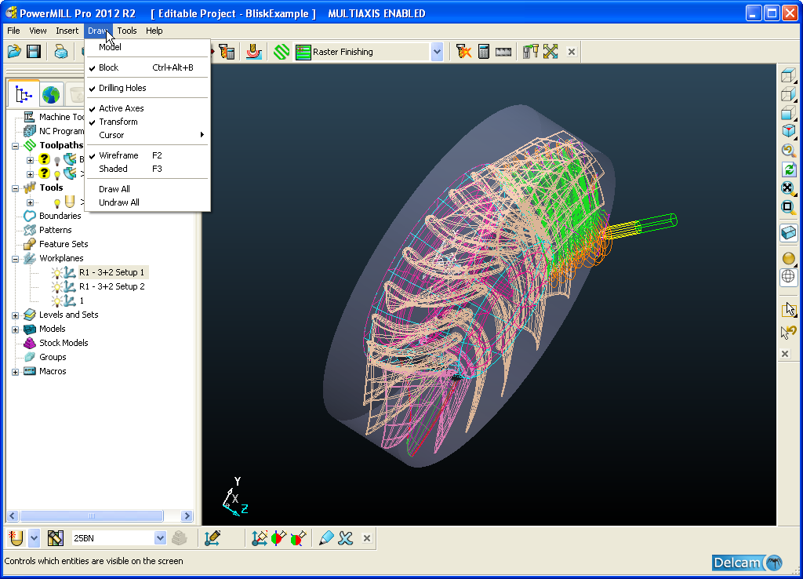Screen dimensions: 803x579
Task: Click the ball-nose tool icon in bottom toolbar
Action: point(16,538)
